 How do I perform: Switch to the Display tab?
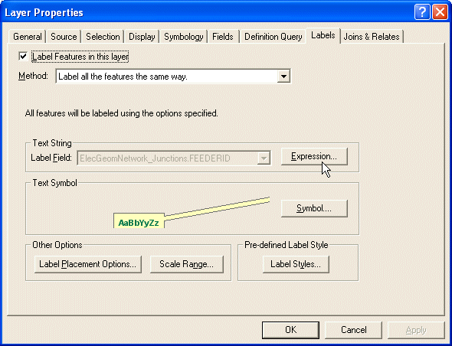(x=142, y=37)
